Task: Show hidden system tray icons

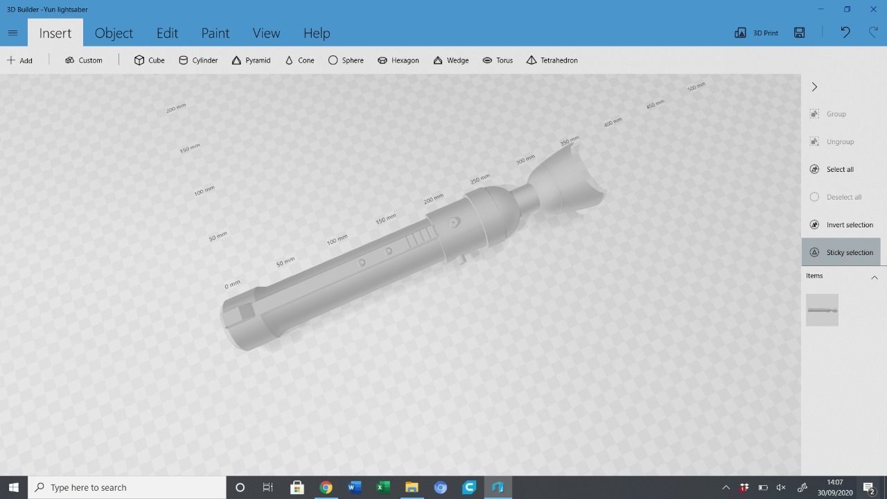Action: point(726,487)
